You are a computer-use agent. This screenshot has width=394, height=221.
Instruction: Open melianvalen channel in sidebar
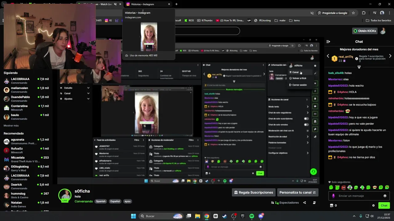[x=26, y=90]
